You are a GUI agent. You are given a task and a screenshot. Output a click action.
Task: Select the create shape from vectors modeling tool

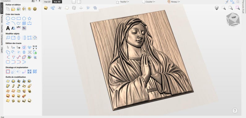pos(8,81)
